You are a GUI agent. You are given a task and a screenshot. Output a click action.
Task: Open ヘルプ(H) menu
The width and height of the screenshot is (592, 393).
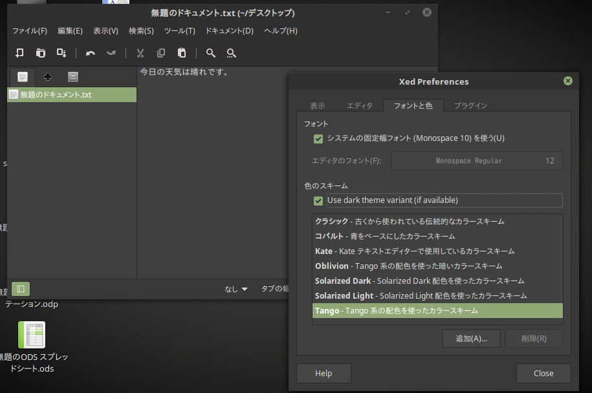[281, 31]
